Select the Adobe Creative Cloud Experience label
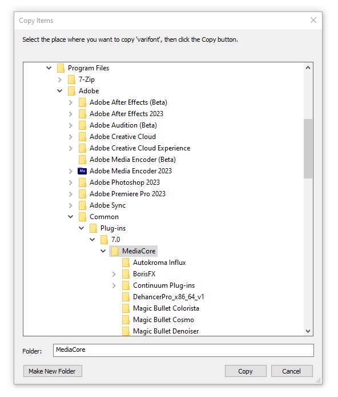The height and width of the screenshot is (397, 338). tap(140, 148)
